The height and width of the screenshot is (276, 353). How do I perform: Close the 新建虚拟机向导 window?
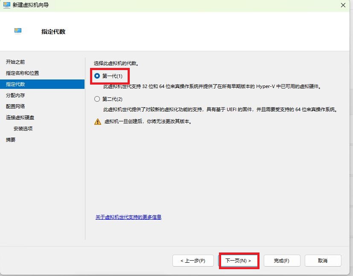(343, 5)
